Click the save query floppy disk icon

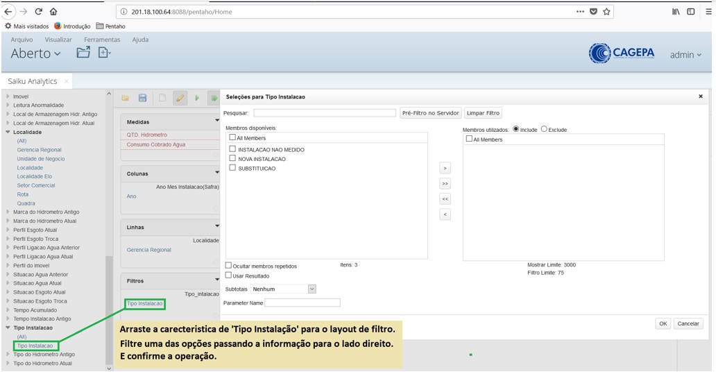142,99
